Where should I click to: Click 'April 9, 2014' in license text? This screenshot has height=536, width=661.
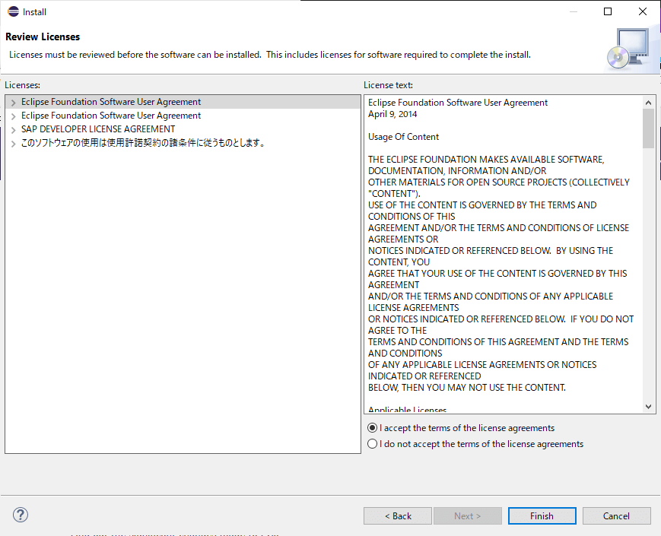point(392,114)
